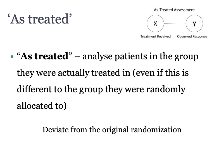Click the word 'patients' in first line
219x146 pixels.
coord(131,56)
